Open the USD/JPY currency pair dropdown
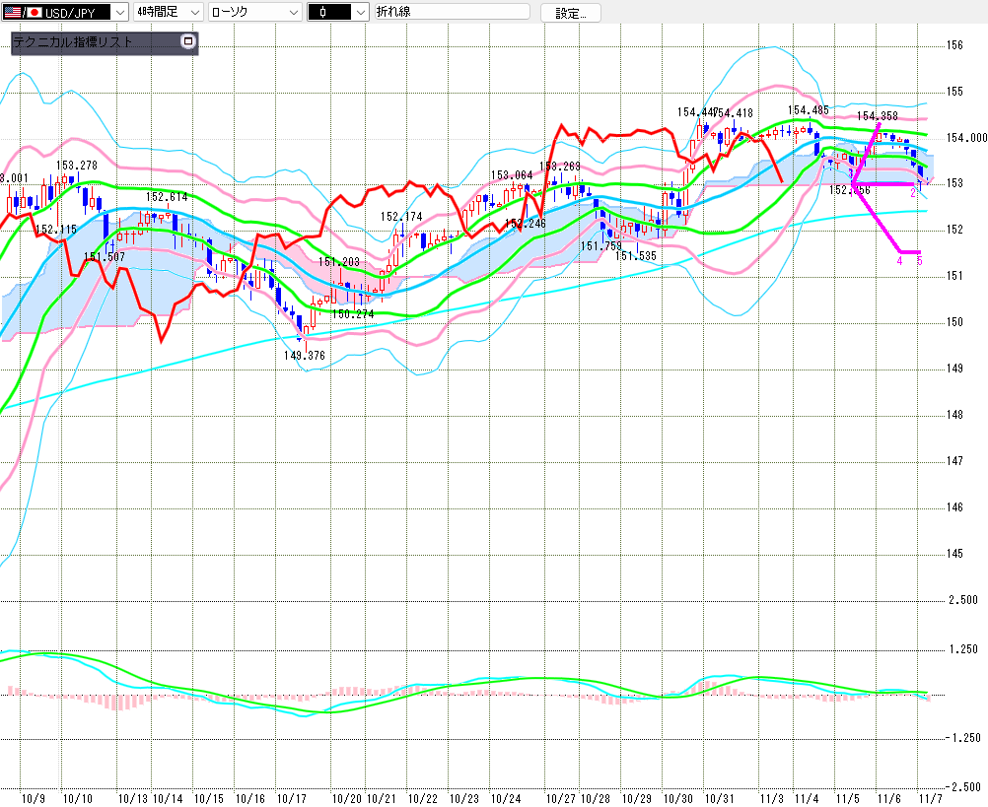988x807 pixels. (119, 12)
